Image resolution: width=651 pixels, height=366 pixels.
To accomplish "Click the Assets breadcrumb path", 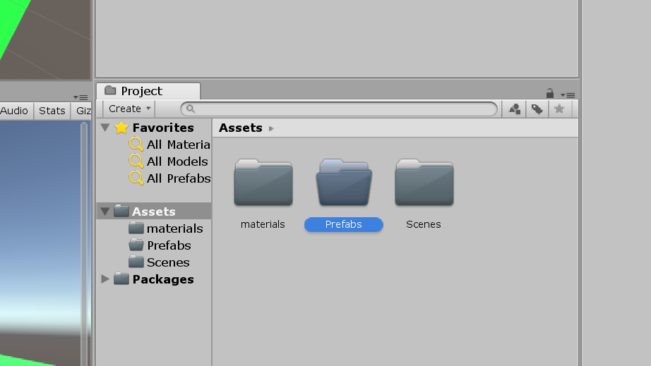I will pos(241,128).
